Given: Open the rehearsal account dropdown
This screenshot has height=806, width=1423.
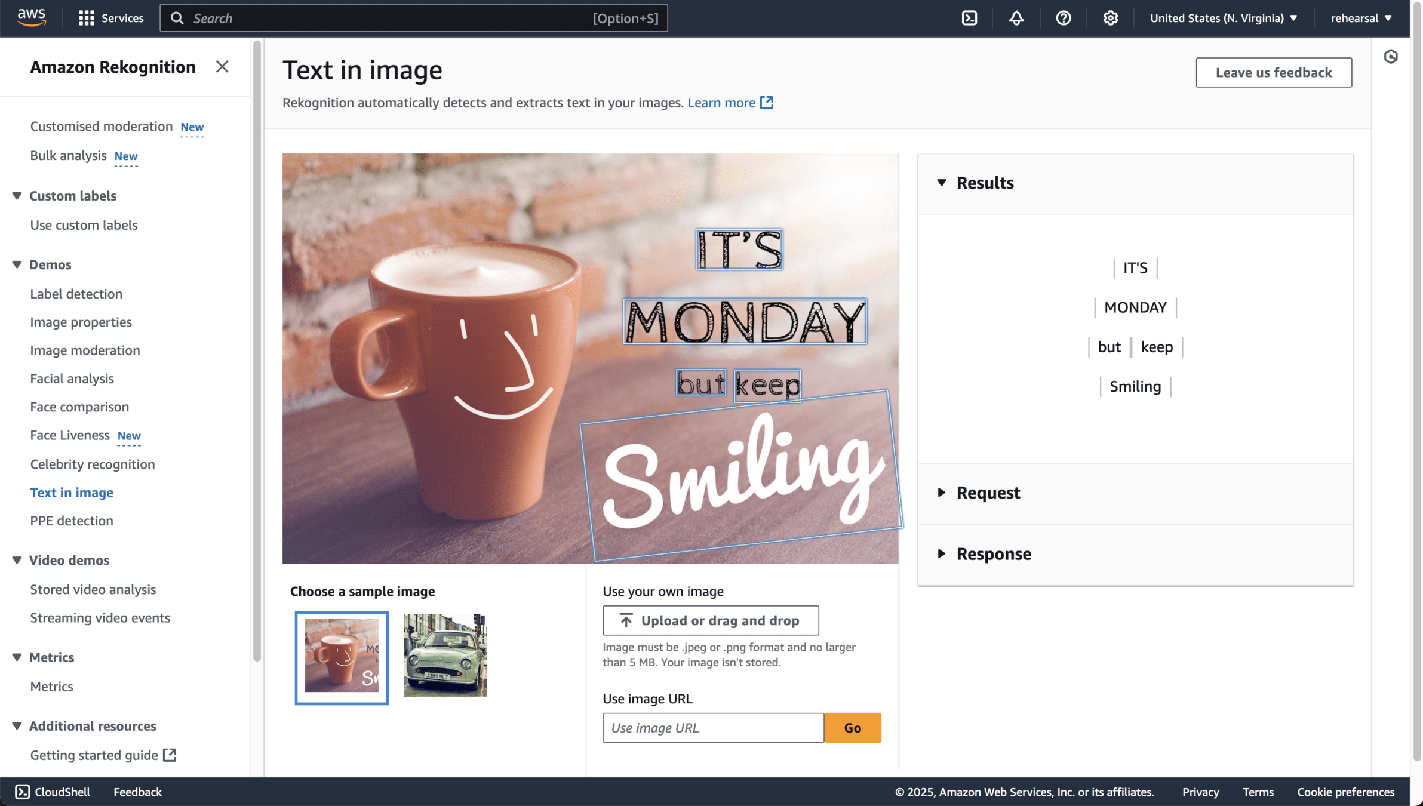Looking at the screenshot, I should click(x=1361, y=18).
